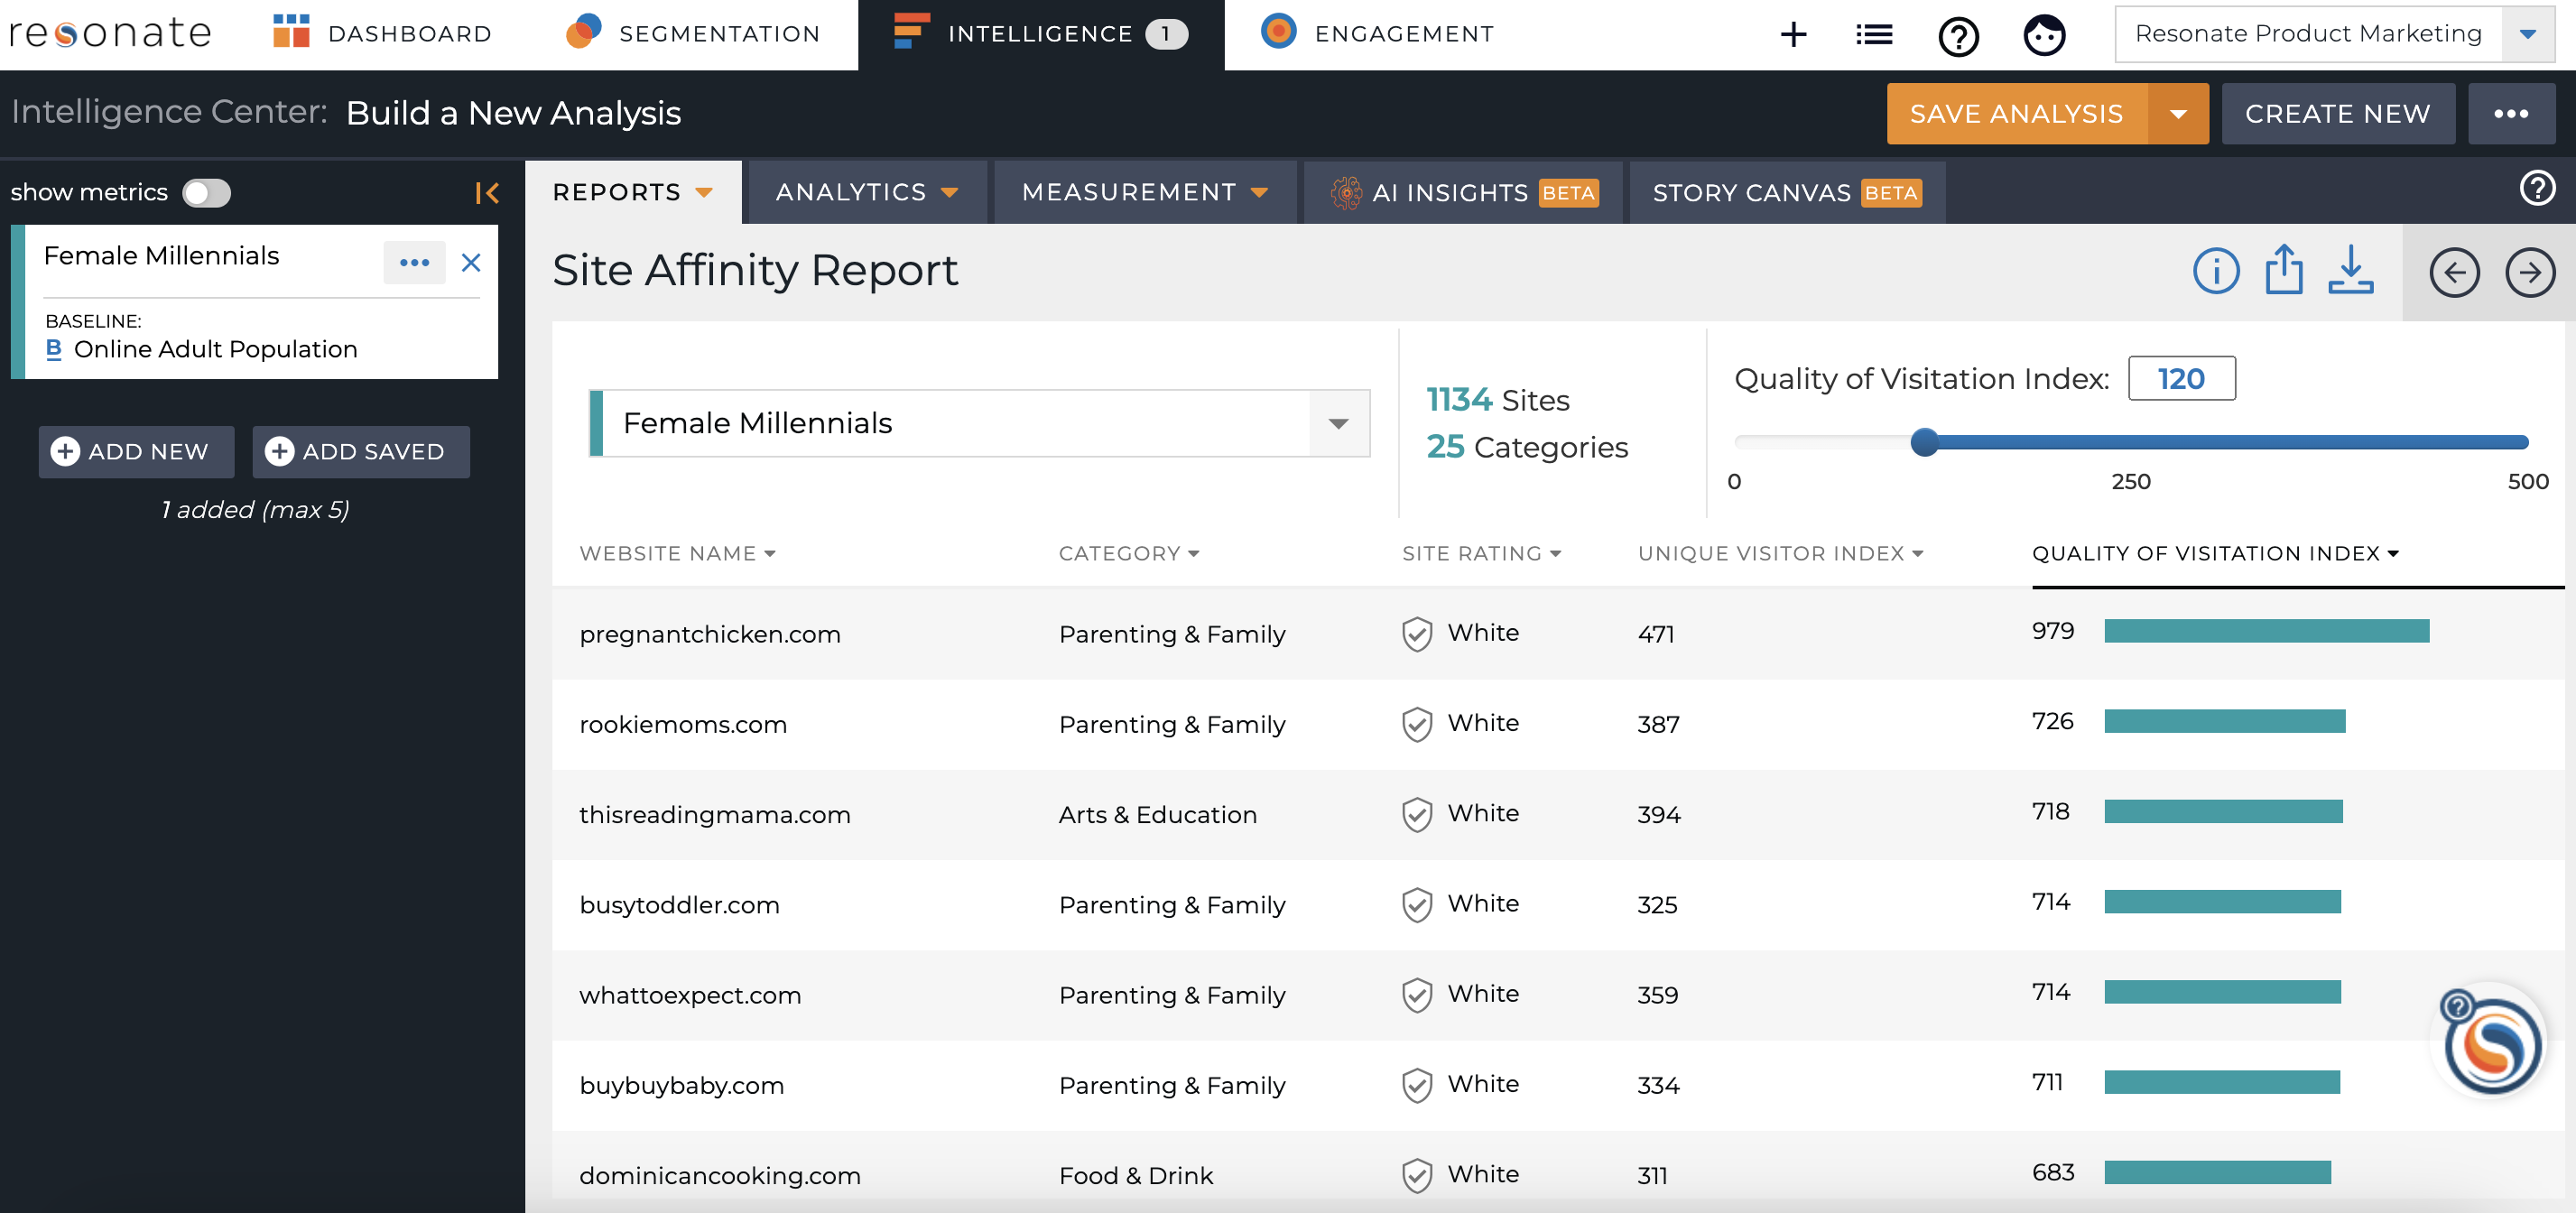This screenshot has width=2576, height=1213.
Task: Sort by Site Rating column
Action: (x=1481, y=553)
